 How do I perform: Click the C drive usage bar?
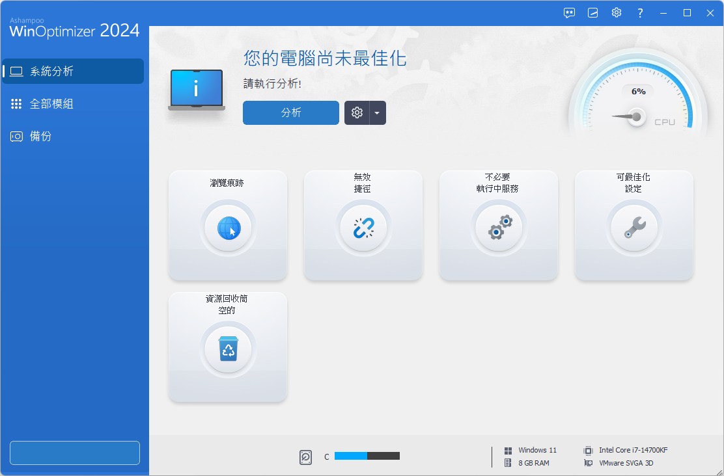367,456
